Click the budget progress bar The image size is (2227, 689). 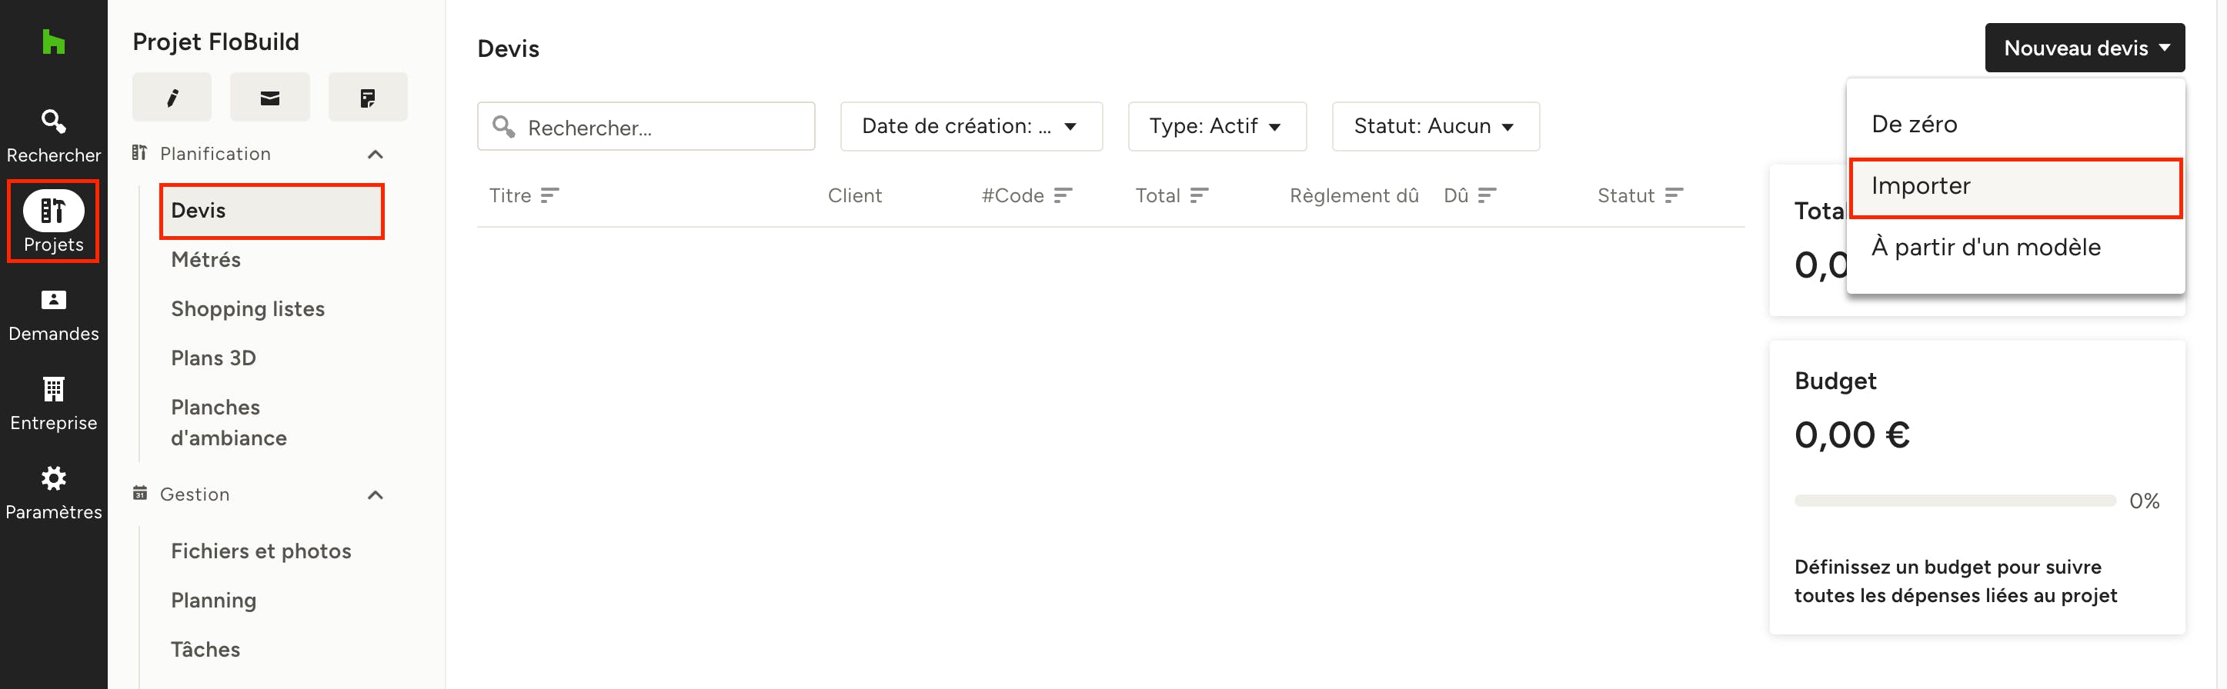coord(1954,501)
